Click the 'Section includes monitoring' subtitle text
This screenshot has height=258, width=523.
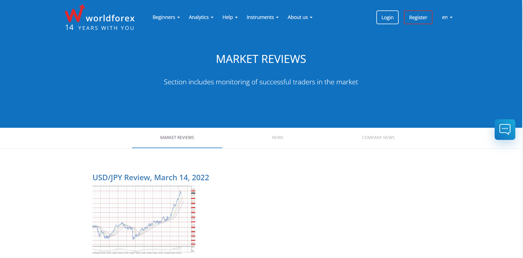(x=261, y=82)
